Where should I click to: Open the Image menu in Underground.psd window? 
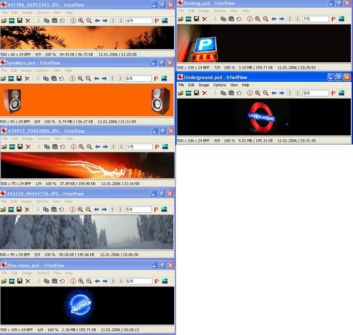204,85
